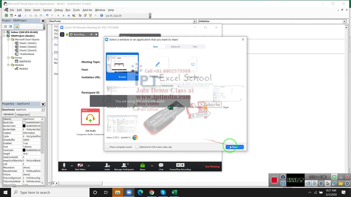Viewport: 351px width, 197px height.
Task: Switch to Files tab in share dialog
Action: (x=195, y=47)
